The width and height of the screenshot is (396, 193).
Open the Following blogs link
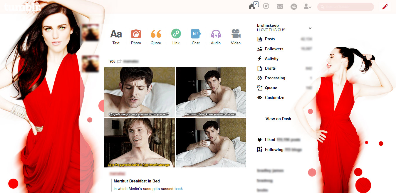click(x=279, y=150)
